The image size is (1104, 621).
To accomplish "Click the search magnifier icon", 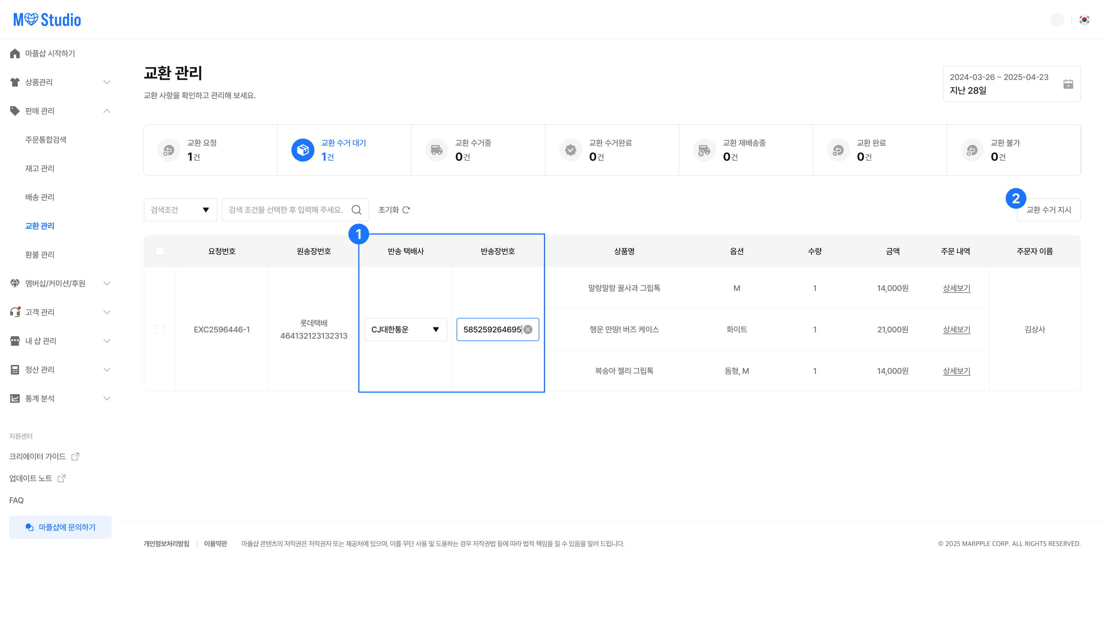I will point(356,210).
